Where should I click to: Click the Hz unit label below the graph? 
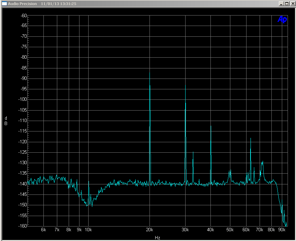158,238
